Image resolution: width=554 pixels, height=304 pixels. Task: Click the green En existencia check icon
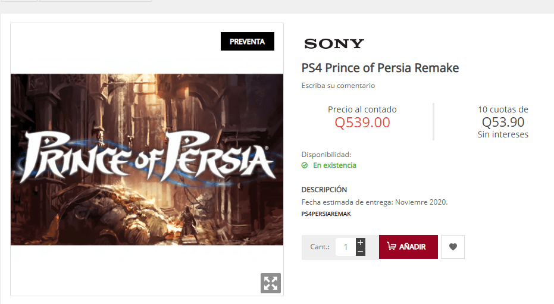(x=305, y=165)
